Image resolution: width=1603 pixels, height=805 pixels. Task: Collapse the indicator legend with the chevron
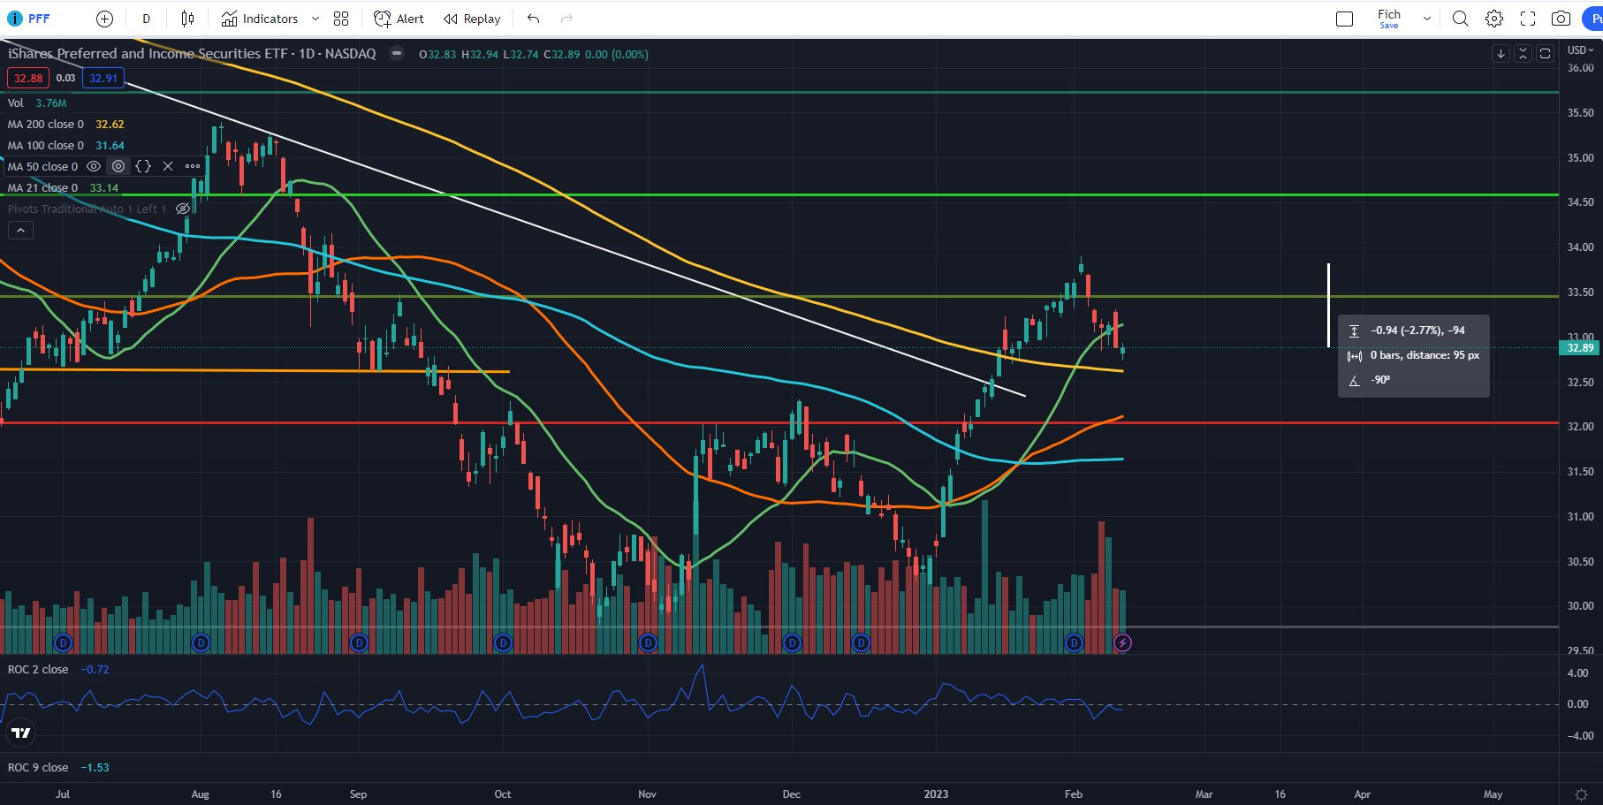pyautogui.click(x=20, y=230)
